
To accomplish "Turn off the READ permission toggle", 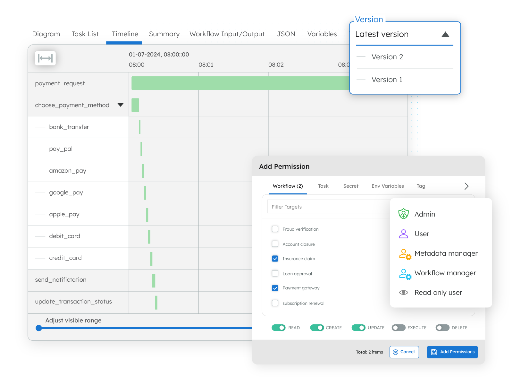I will coord(278,328).
